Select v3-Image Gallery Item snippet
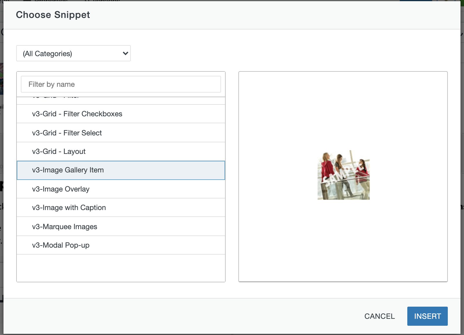The image size is (464, 335). 121,170
